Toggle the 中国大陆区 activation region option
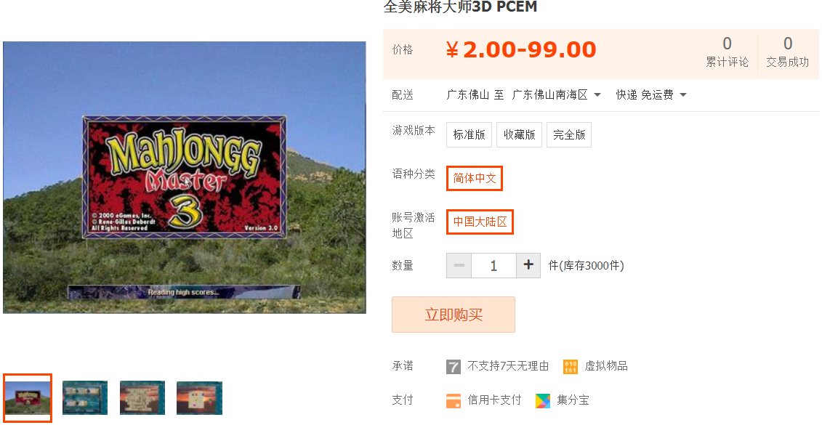Screen dimensions: 822x425 pyautogui.click(x=480, y=222)
